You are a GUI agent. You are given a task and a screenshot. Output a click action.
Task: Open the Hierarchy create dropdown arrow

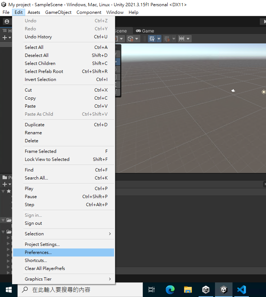click(x=9, y=38)
